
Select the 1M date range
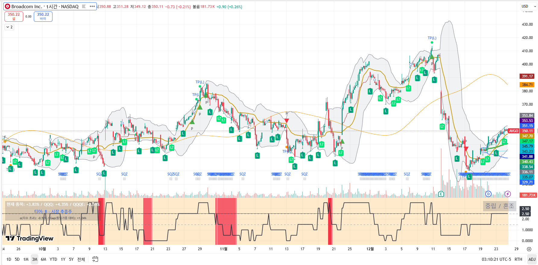tap(26, 259)
